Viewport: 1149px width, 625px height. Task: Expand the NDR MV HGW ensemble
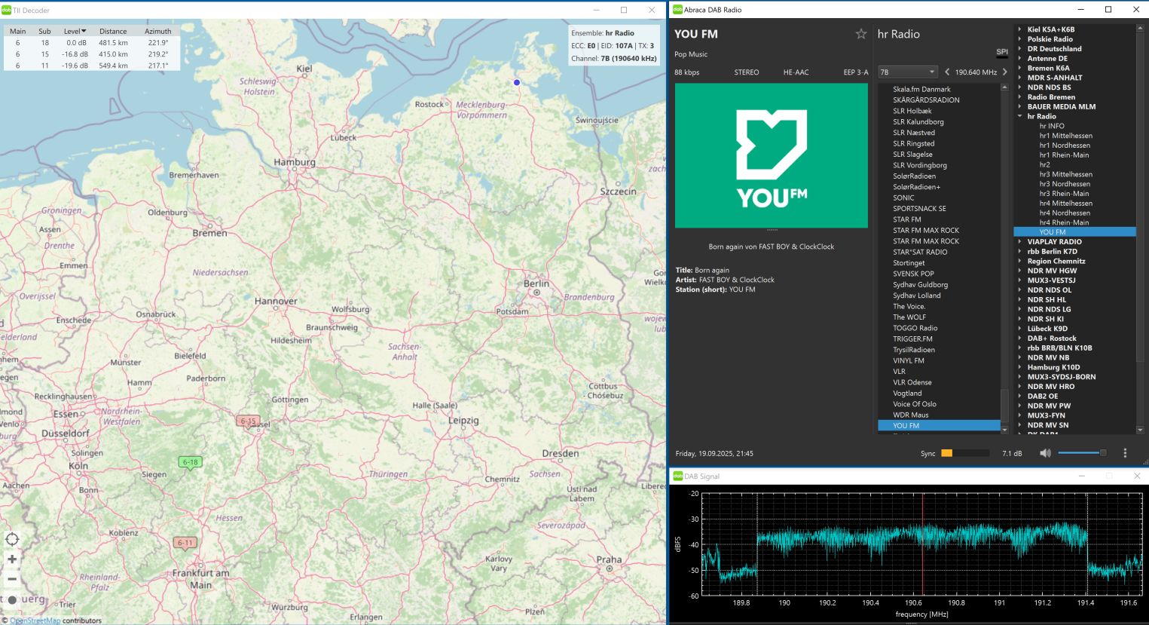[x=1020, y=271]
